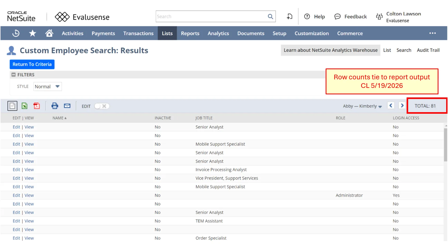This screenshot has width=448, height=245.
Task: Click the INACTIVE column header
Action: tap(163, 118)
